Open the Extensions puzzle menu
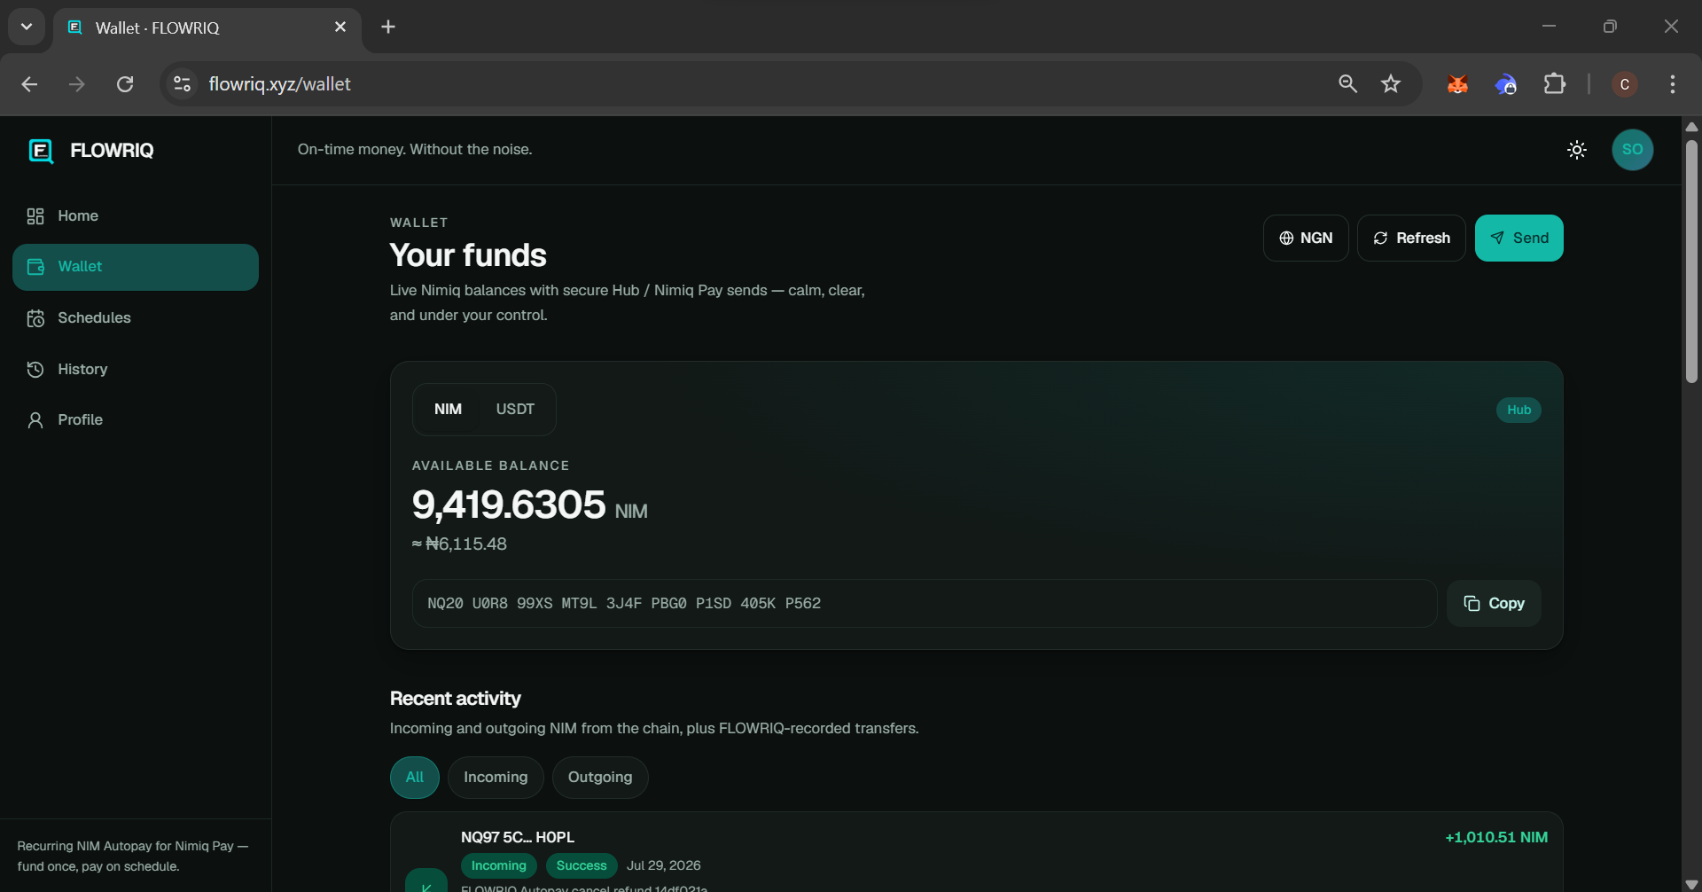 pyautogui.click(x=1555, y=84)
